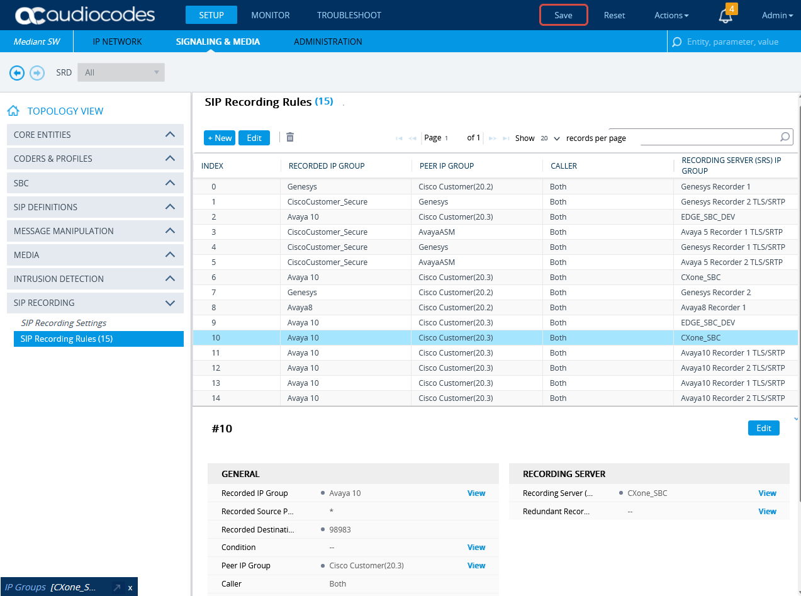801x596 pixels.
Task: Sort by PEER IP GROUP column header
Action: pyautogui.click(x=447, y=166)
